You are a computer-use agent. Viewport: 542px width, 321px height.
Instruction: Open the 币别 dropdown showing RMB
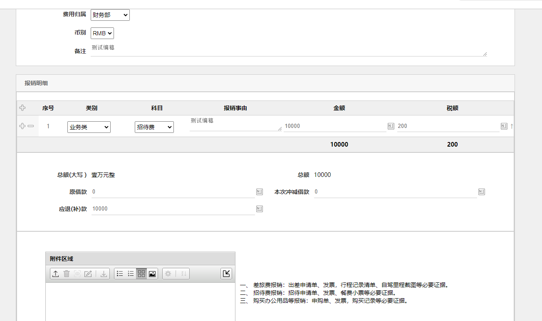point(102,33)
